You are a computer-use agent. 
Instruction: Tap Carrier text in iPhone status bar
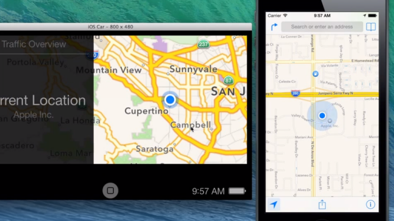[x=274, y=15]
